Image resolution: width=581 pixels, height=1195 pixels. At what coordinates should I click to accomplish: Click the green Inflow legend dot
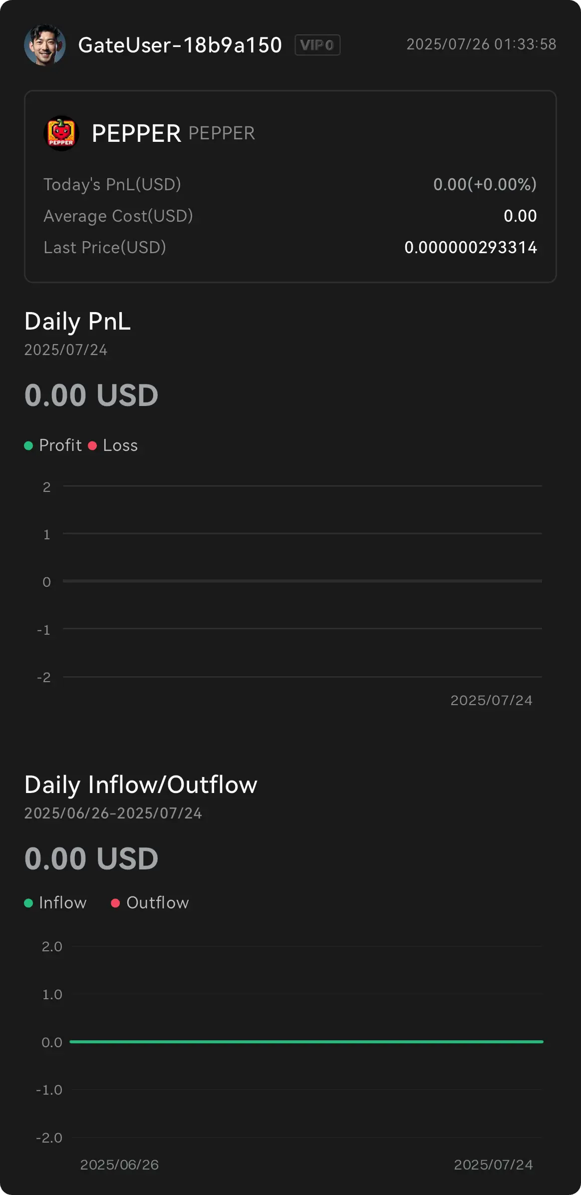[x=28, y=903]
